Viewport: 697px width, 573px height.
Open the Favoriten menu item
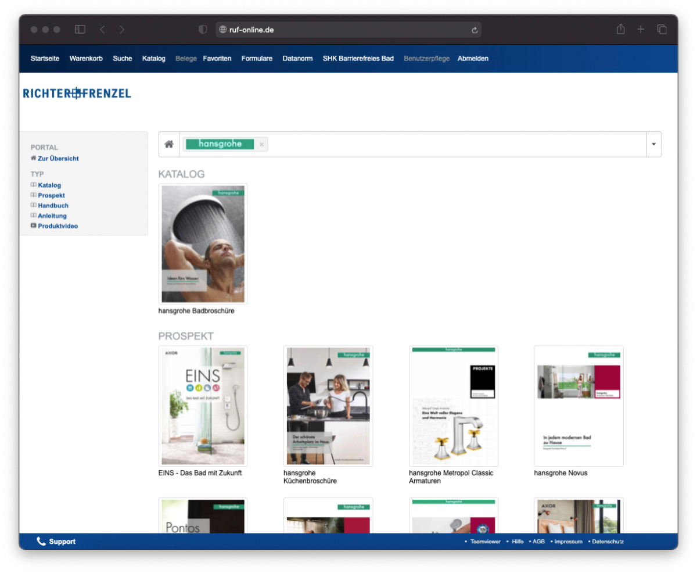point(217,59)
